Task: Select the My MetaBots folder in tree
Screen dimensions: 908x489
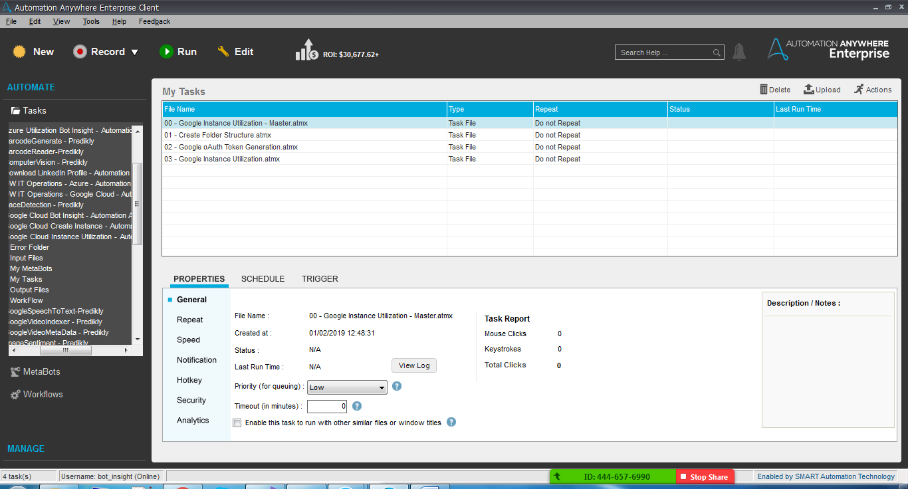Action: coord(31,268)
